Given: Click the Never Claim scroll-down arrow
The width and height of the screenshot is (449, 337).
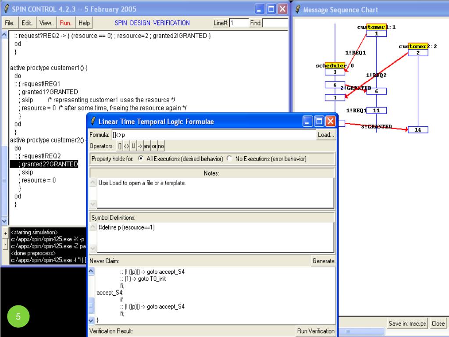Looking at the screenshot, I should click(x=91, y=320).
